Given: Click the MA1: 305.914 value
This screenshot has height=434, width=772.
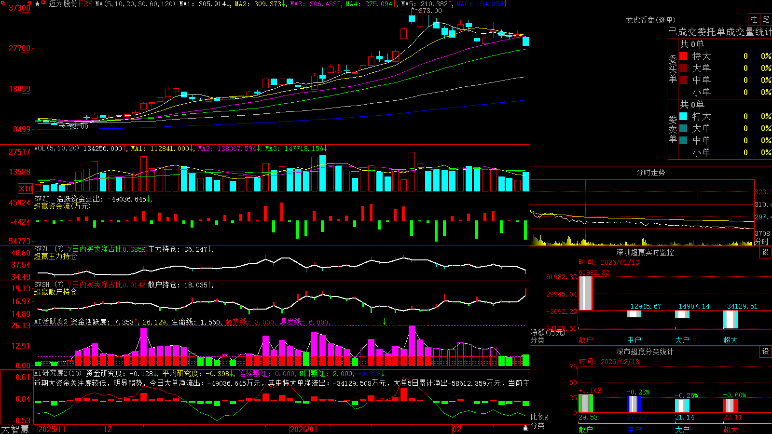Looking at the screenshot, I should click(203, 4).
